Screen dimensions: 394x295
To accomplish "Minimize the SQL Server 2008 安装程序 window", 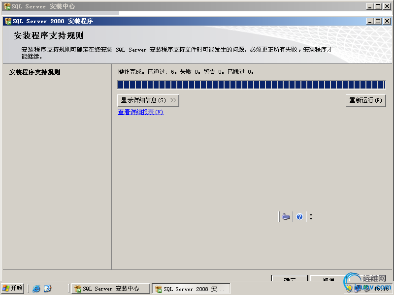I will 370,21.
